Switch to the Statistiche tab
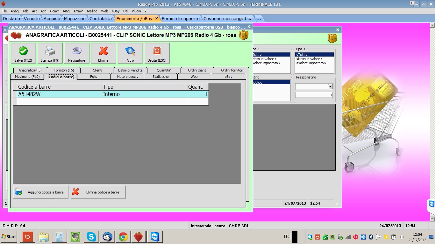435x244 pixels. pyautogui.click(x=160, y=77)
